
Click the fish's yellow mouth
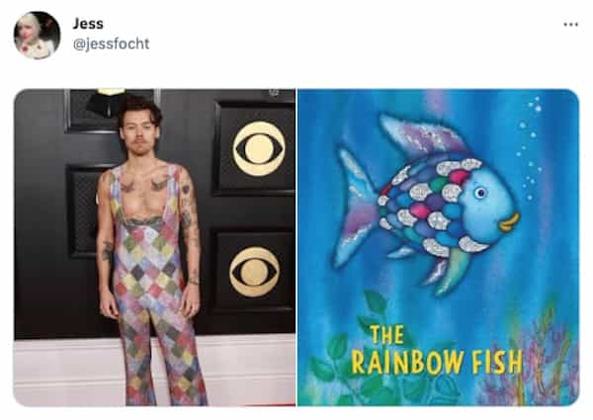pyautogui.click(x=509, y=222)
